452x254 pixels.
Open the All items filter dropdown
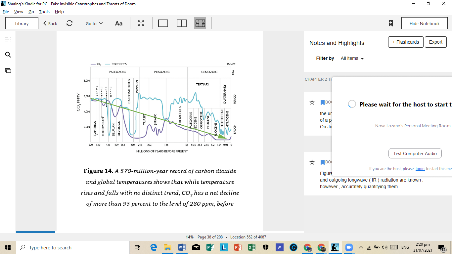352,59
